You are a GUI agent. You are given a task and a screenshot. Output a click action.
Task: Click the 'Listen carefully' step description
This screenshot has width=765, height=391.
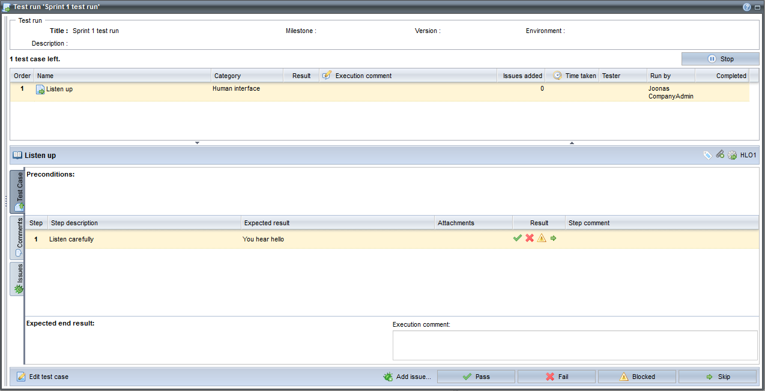(71, 239)
